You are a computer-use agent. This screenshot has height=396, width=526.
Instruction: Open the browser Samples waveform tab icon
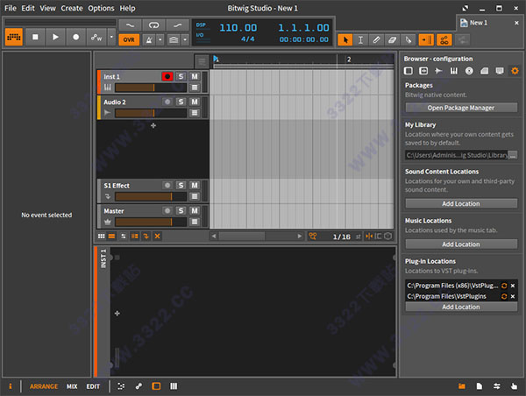click(x=438, y=71)
